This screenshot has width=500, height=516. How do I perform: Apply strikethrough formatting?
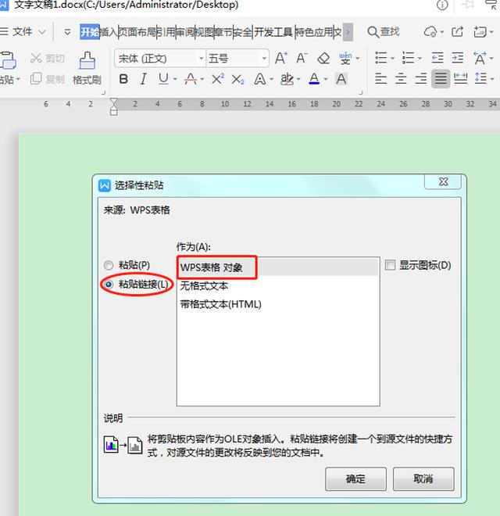click(191, 79)
